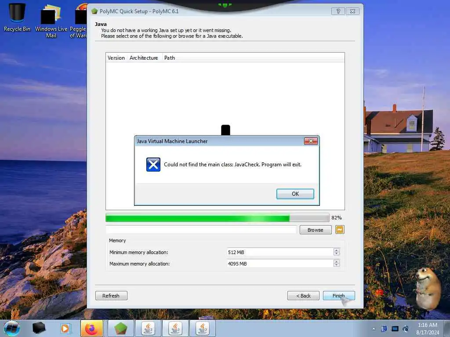The width and height of the screenshot is (450, 337).
Task: Click the Minimum memory allocation stepper arrows
Action: click(336, 252)
